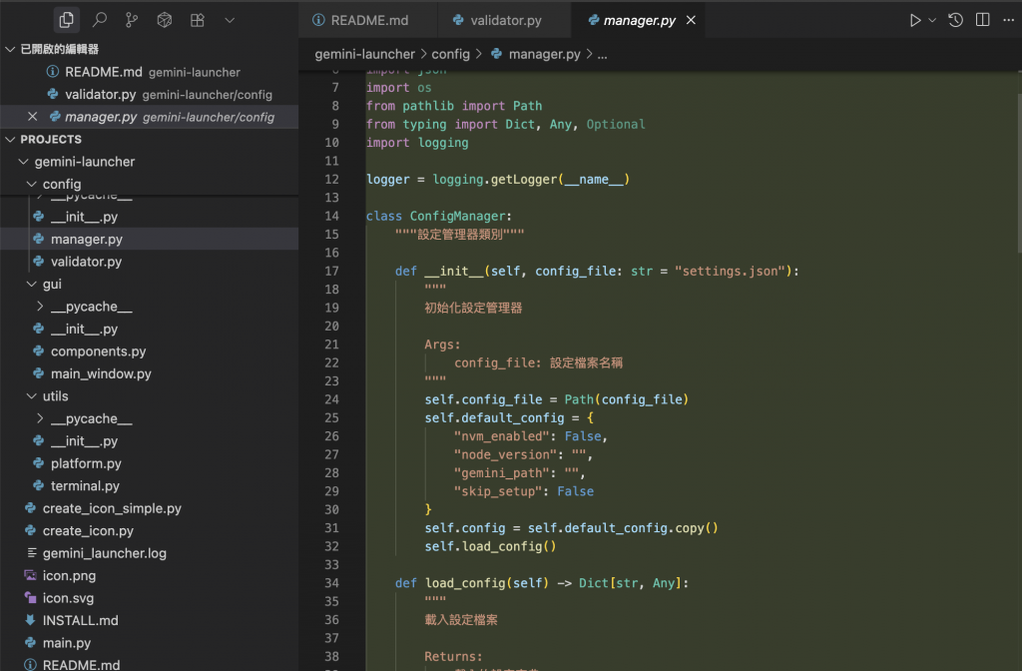The height and width of the screenshot is (671, 1022).
Task: Click the config breadcrumb segment
Action: coord(450,54)
